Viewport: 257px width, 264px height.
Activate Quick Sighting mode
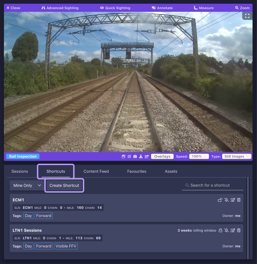coord(115,8)
